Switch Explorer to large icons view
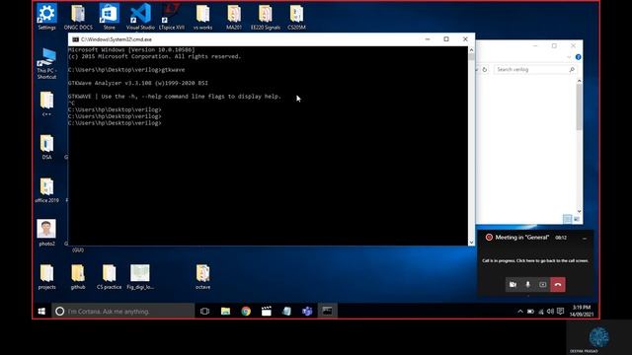The image size is (632, 355). tap(577, 219)
